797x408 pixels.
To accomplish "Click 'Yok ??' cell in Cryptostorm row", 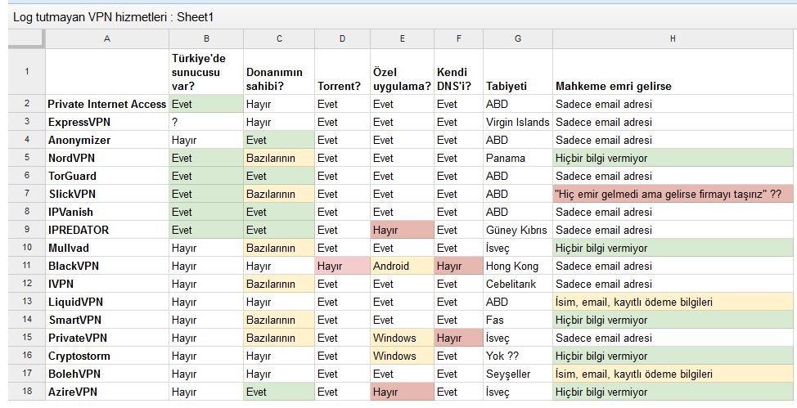I will pos(517,356).
